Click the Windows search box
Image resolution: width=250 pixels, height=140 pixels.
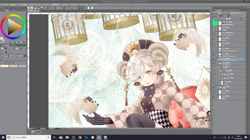click(x=29, y=137)
